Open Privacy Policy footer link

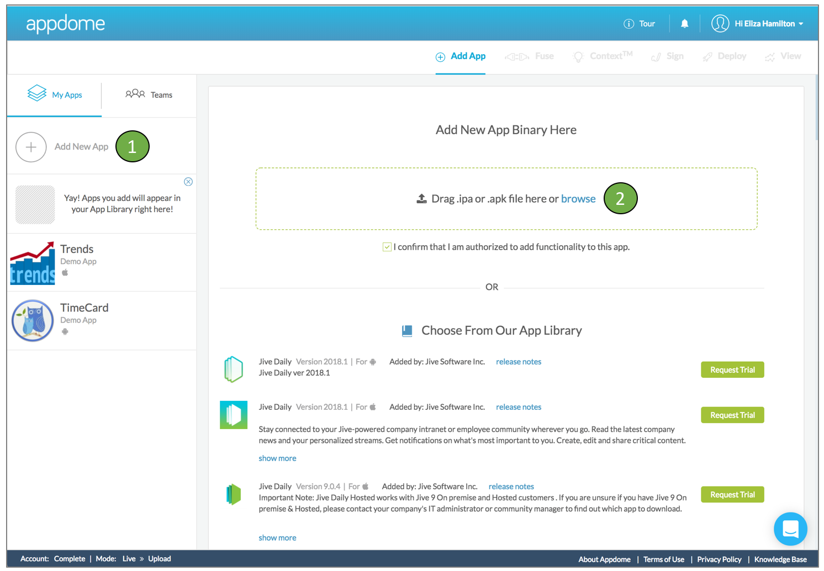pos(719,559)
